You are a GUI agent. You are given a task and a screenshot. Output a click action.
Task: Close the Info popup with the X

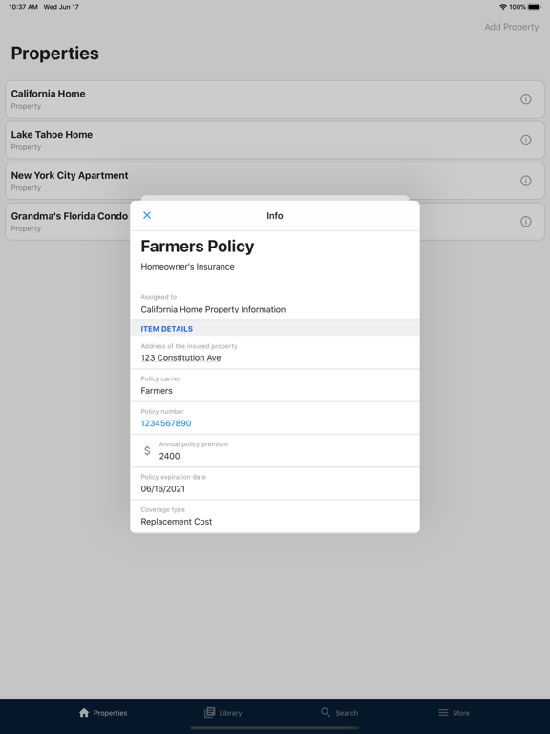pos(147,215)
